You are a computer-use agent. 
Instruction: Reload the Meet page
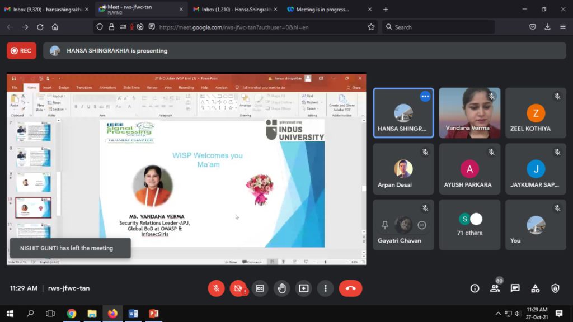coord(40,27)
